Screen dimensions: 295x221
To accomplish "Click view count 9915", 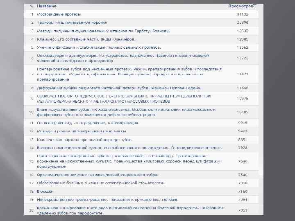I will point(243,123).
